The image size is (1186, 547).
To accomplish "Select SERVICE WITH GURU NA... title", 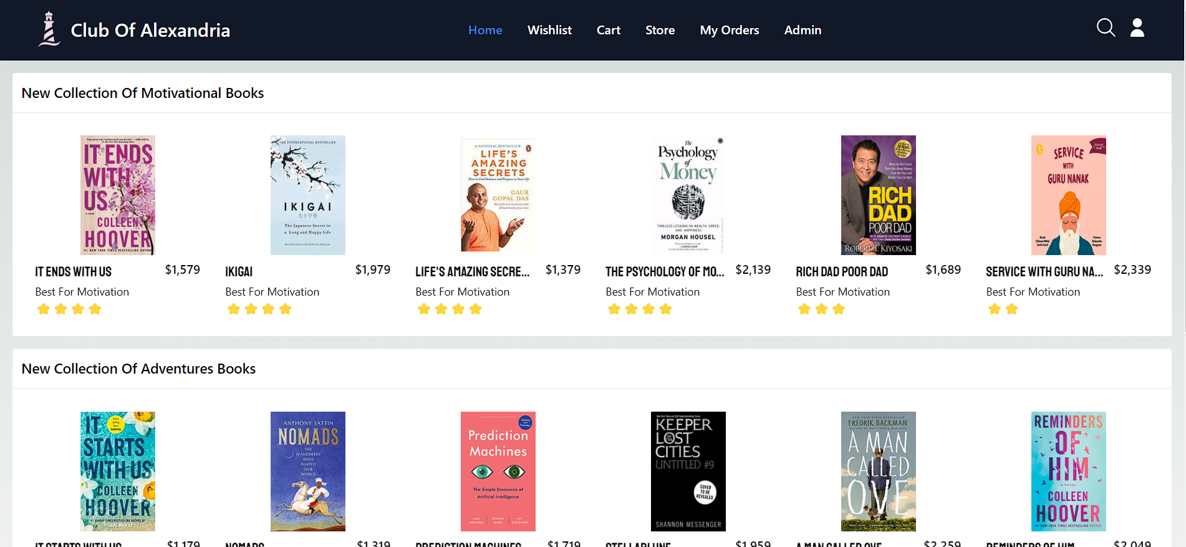I will point(1044,272).
